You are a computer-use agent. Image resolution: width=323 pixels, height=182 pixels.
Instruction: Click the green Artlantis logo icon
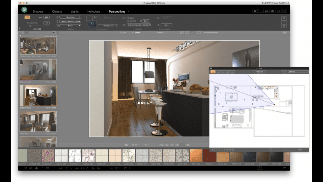(24, 10)
